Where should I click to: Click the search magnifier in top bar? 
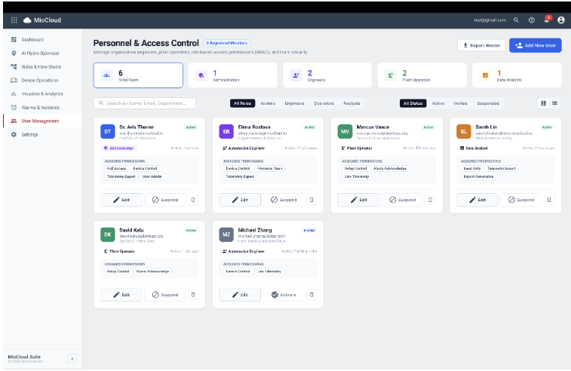(x=516, y=20)
